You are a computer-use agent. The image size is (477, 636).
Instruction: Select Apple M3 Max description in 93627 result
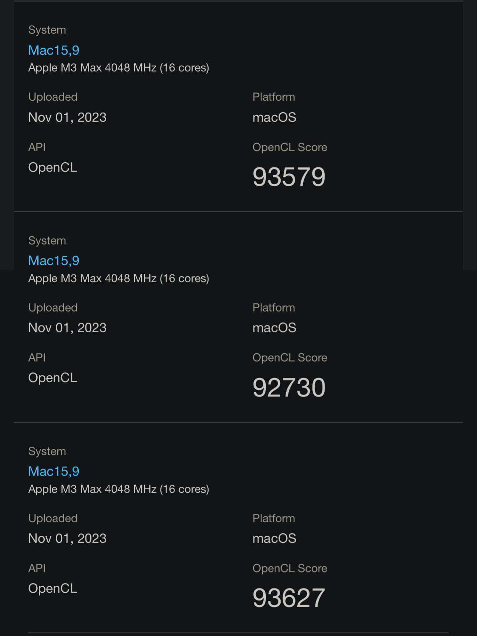point(119,489)
